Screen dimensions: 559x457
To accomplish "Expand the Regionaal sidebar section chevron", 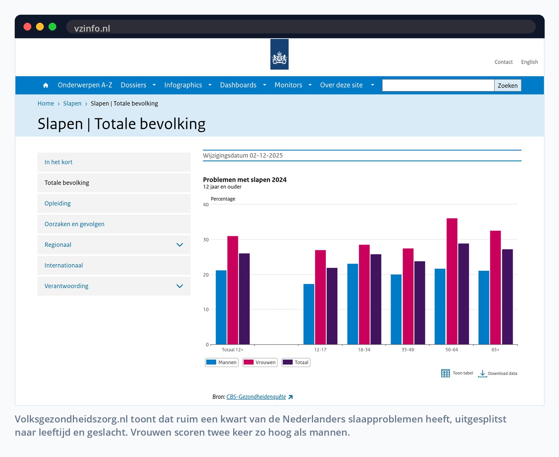I will (x=180, y=245).
